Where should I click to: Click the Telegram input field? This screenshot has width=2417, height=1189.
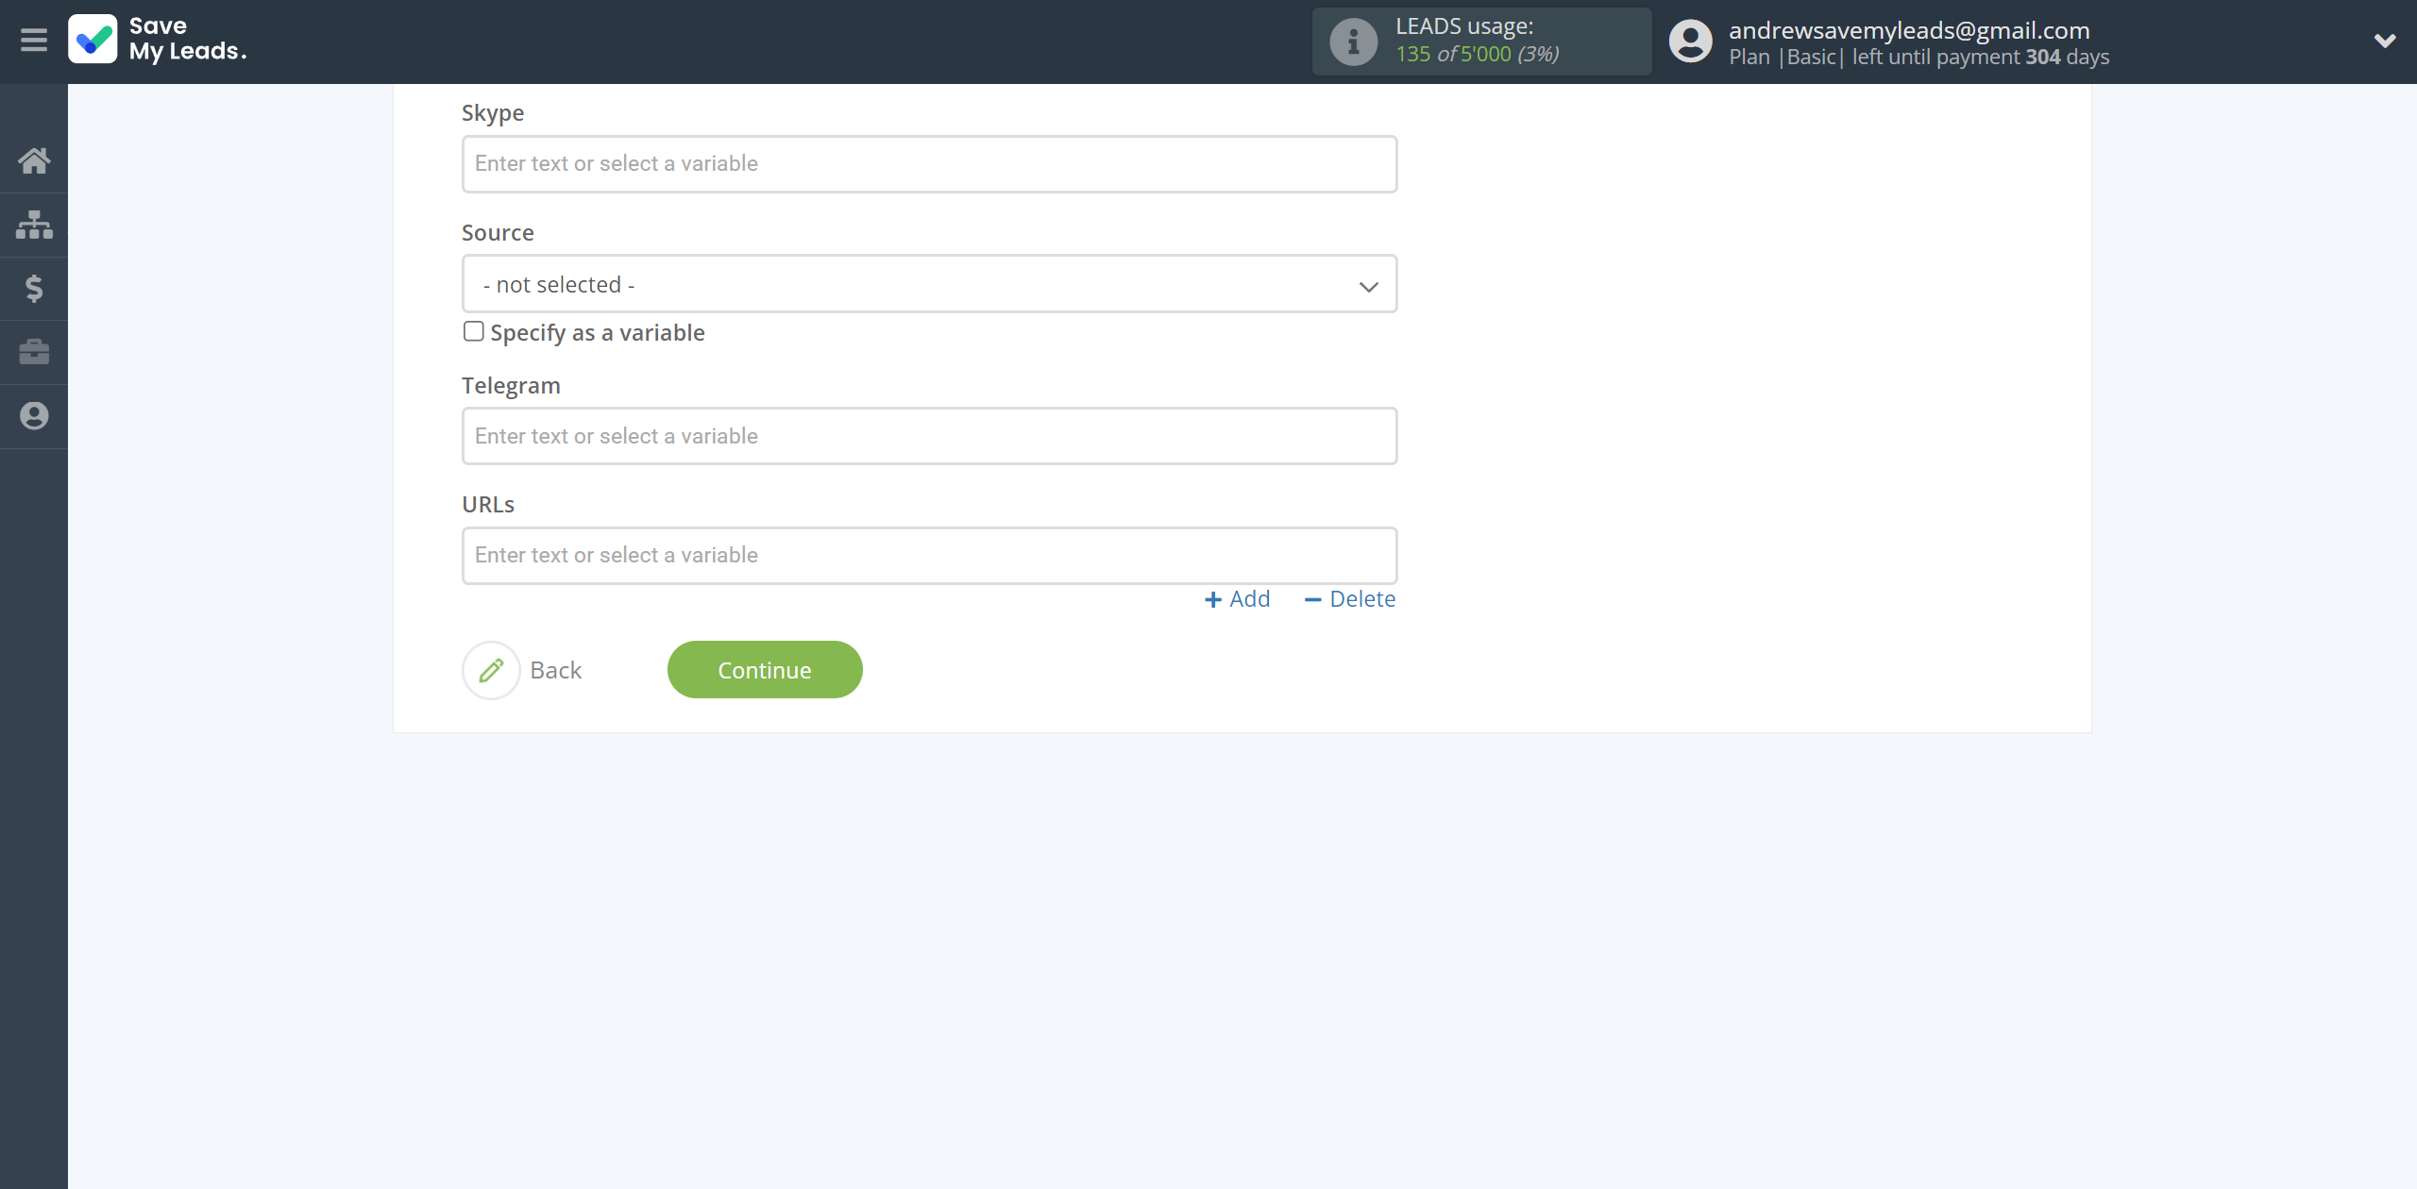(x=928, y=434)
